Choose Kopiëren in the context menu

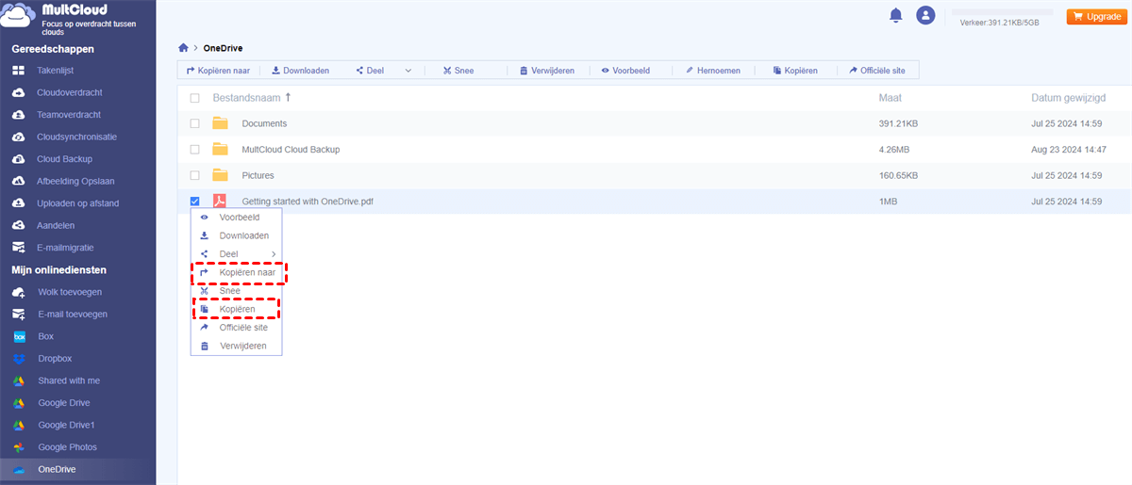coord(236,309)
